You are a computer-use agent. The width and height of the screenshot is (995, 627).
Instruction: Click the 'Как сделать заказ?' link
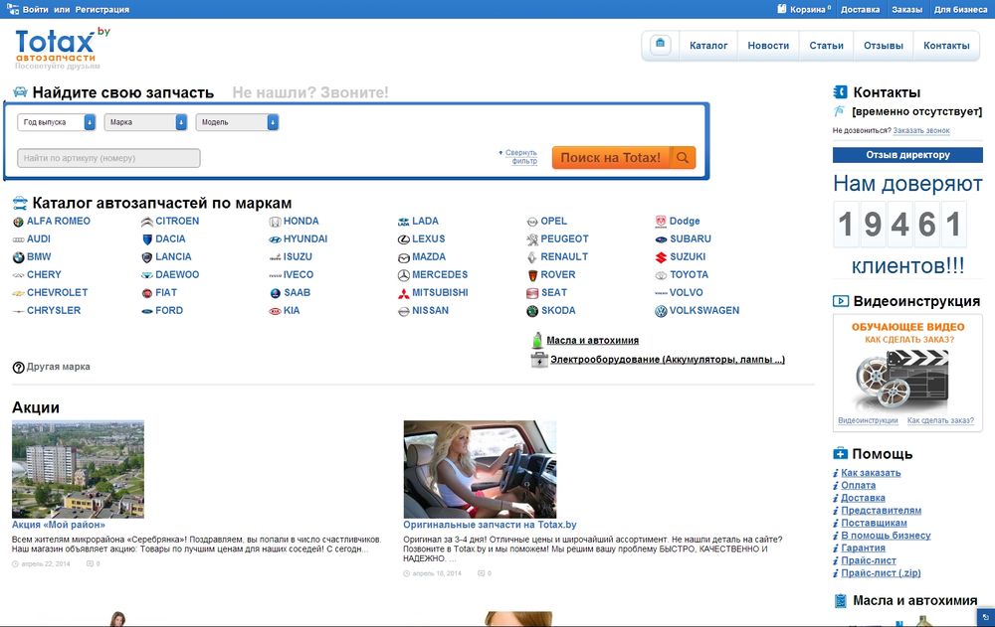(940, 420)
